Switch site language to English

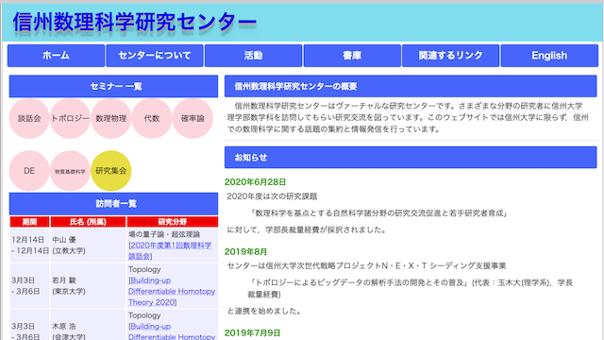click(x=549, y=56)
